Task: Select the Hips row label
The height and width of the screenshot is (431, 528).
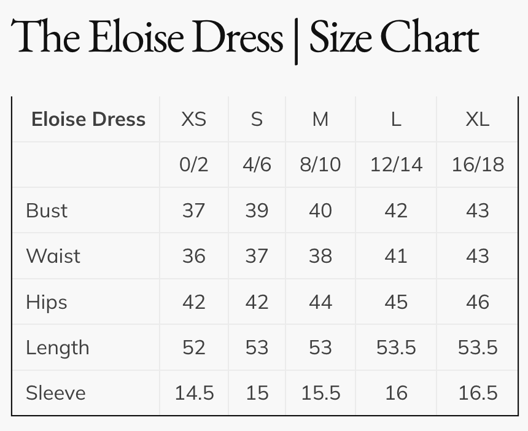Action: coord(47,302)
